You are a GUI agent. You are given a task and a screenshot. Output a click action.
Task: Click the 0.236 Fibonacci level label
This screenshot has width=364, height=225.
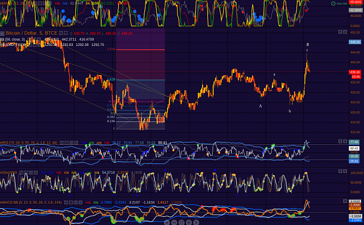pyautogui.click(x=111, y=121)
